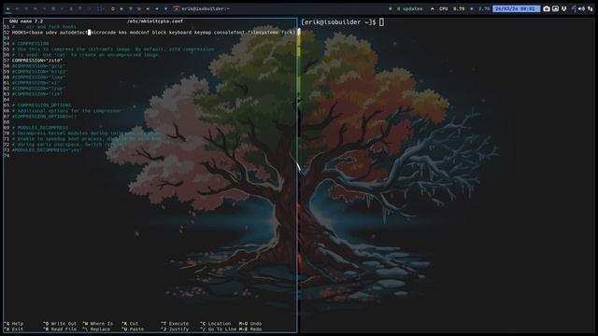Click the # MODULES_DECOMPRESS comment heading
The image size is (598, 336).
click(39, 128)
